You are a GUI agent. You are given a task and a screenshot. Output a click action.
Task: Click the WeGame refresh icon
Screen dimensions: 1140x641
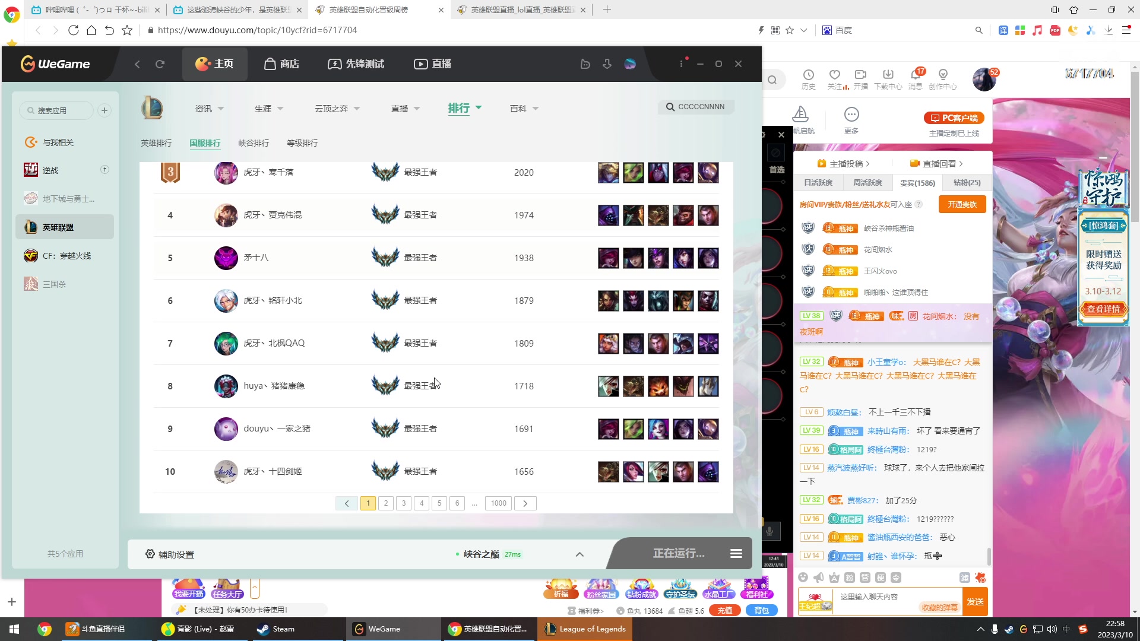pyautogui.click(x=160, y=64)
